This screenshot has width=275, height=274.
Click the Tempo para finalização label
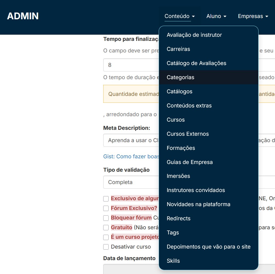pyautogui.click(x=131, y=39)
